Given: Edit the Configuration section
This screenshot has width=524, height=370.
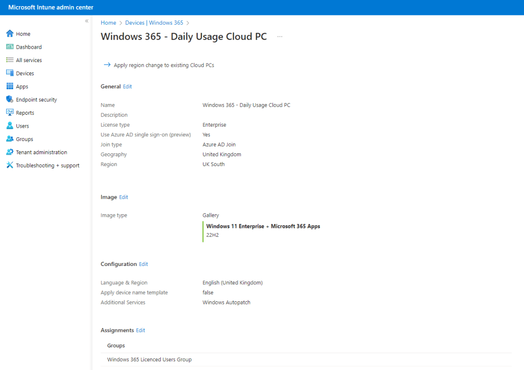Looking at the screenshot, I should pos(143,264).
